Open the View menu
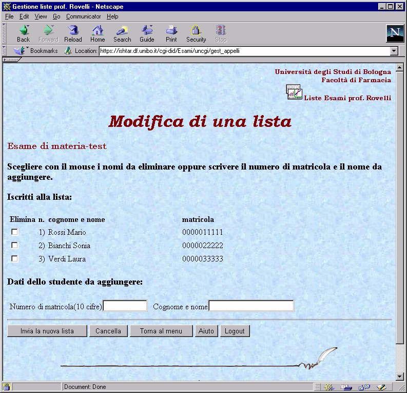407x393 pixels. click(x=41, y=16)
